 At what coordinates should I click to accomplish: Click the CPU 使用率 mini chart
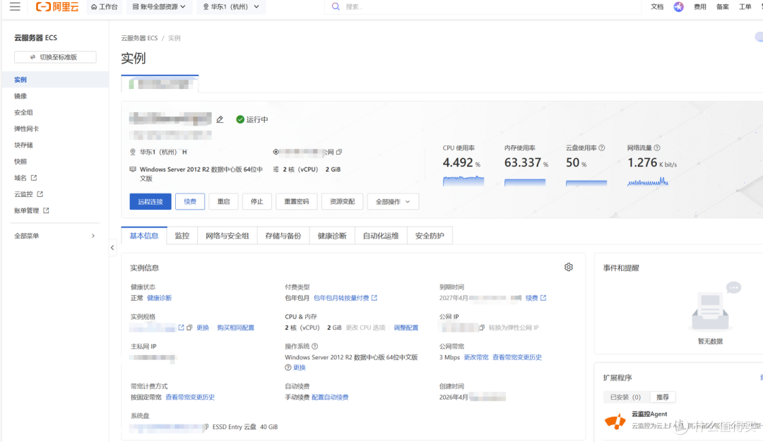(x=463, y=181)
